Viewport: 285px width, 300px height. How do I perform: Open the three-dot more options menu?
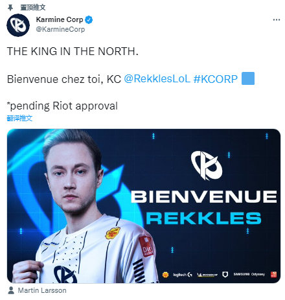click(277, 20)
